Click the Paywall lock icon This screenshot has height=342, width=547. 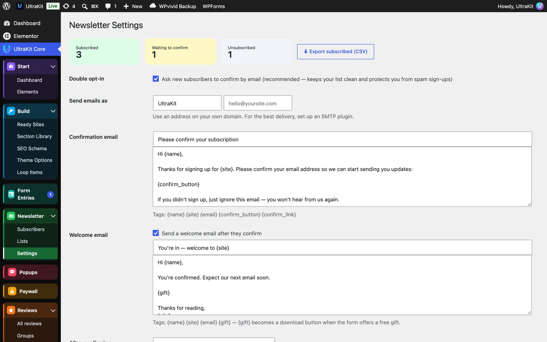(x=12, y=291)
